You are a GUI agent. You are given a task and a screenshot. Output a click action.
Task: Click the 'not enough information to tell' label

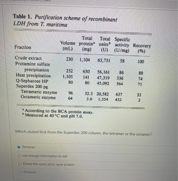pos(45,156)
